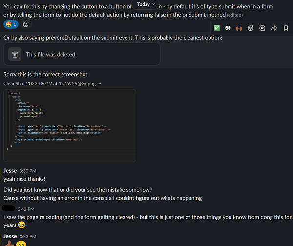Click the deleted file trash icon
The image size is (293, 246).
(x=15, y=54)
